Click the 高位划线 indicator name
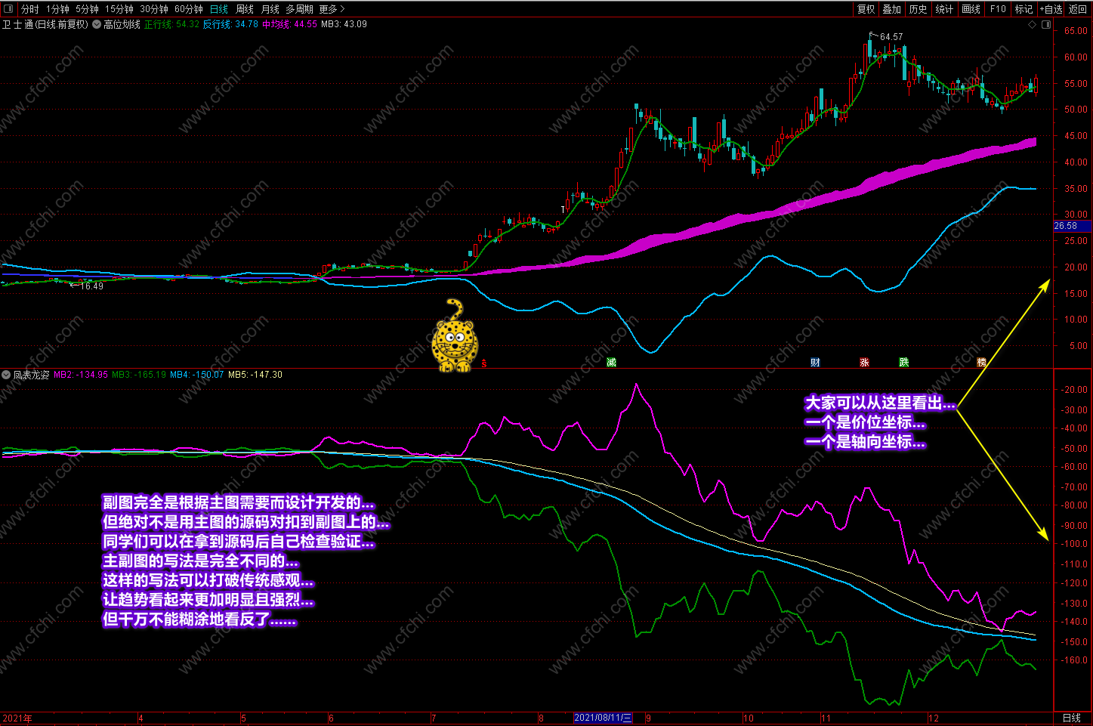 pyautogui.click(x=122, y=24)
